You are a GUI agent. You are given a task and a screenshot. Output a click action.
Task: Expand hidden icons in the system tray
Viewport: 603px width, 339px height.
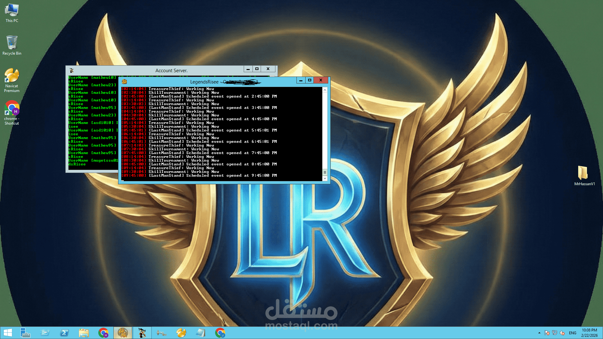coord(539,333)
